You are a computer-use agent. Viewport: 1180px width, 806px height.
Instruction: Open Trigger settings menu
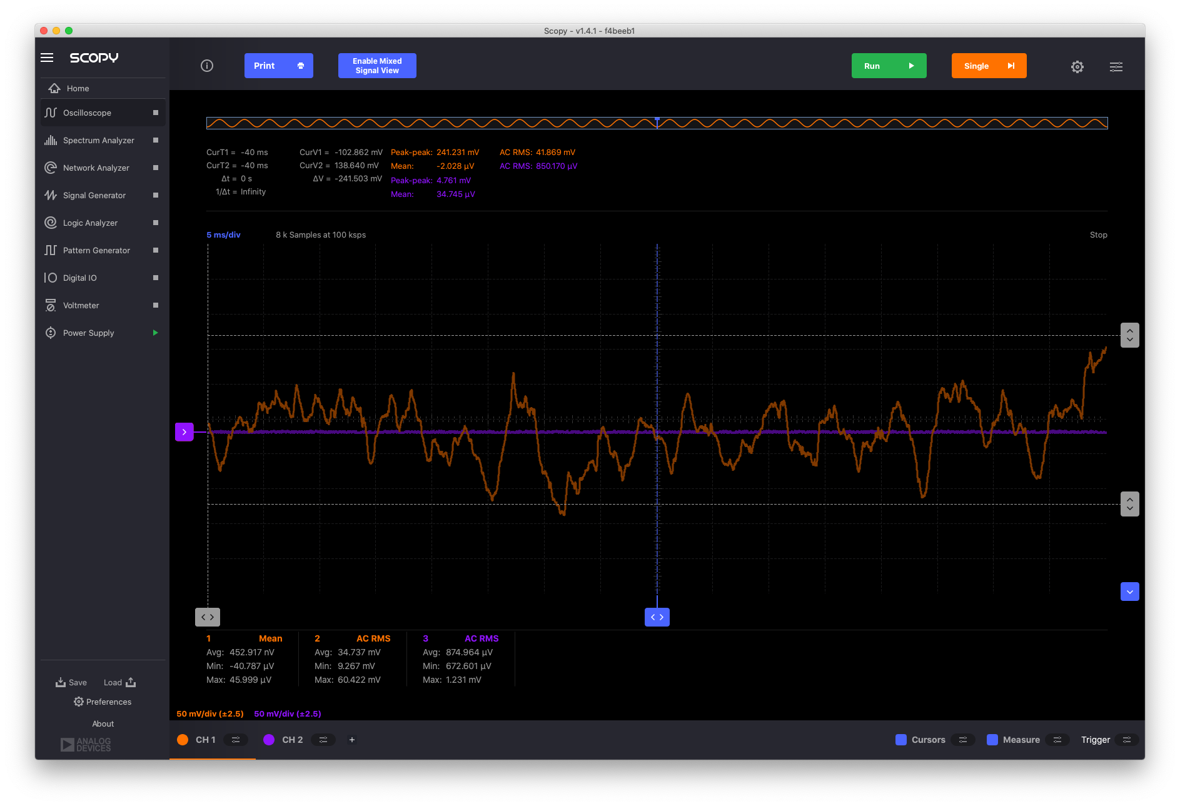click(x=1127, y=740)
